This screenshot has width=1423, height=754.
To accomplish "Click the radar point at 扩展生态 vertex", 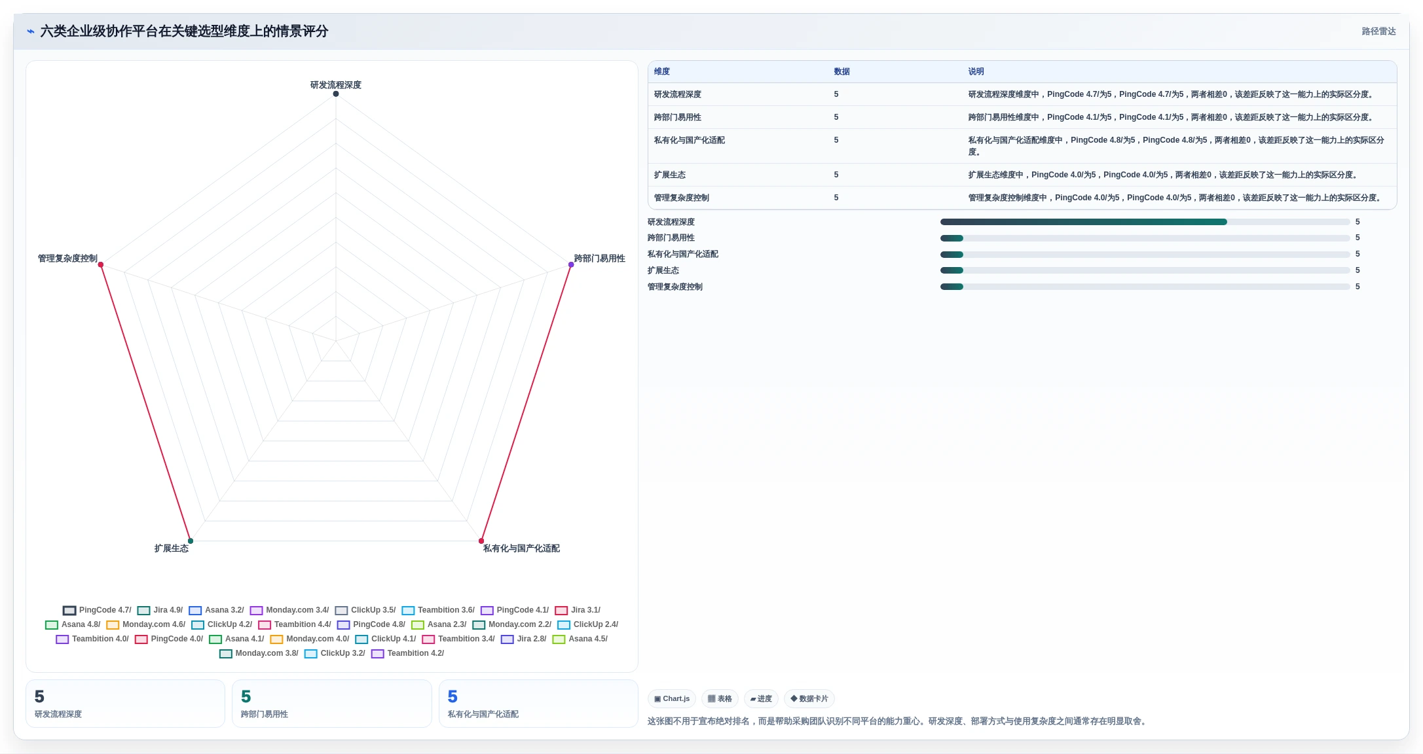I will (191, 541).
